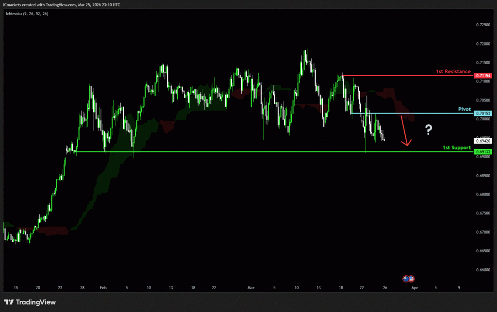Click the red 0.71154 resistance price tag
The width and height of the screenshot is (497, 312).
[483, 76]
